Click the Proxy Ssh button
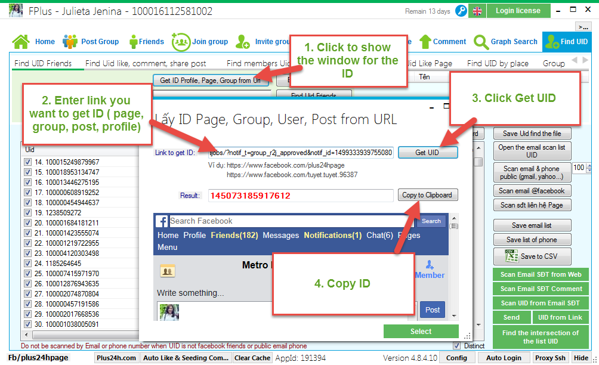Screen dimensions: 599x365 click(x=550, y=358)
